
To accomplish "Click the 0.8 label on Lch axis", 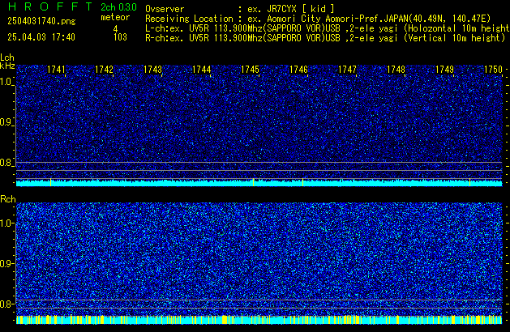I will tap(6, 163).
